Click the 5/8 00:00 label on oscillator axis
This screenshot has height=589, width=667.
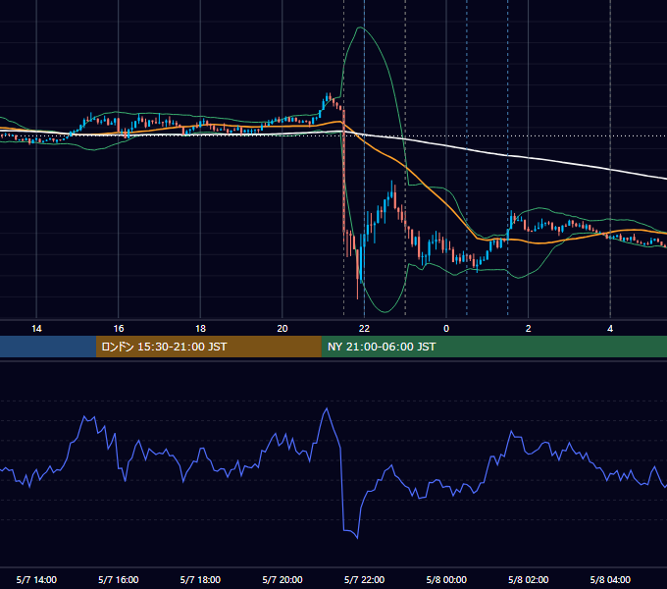pos(446,579)
